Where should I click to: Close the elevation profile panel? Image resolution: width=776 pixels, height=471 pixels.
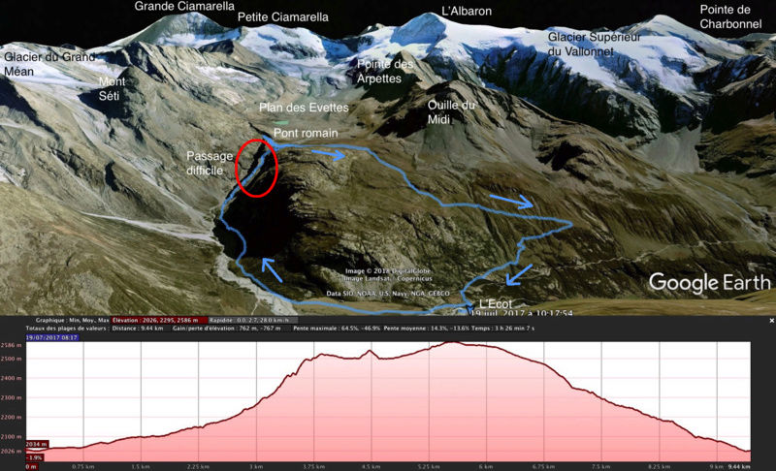point(771,321)
